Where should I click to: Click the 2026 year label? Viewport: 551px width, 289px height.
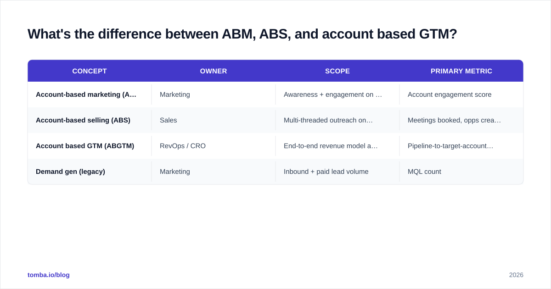pyautogui.click(x=516, y=275)
